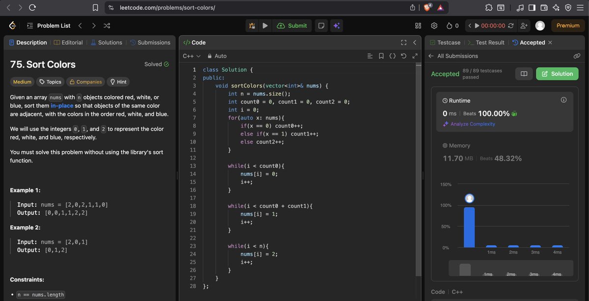Click the green Submit button
This screenshot has height=301, width=589.
[x=292, y=26]
